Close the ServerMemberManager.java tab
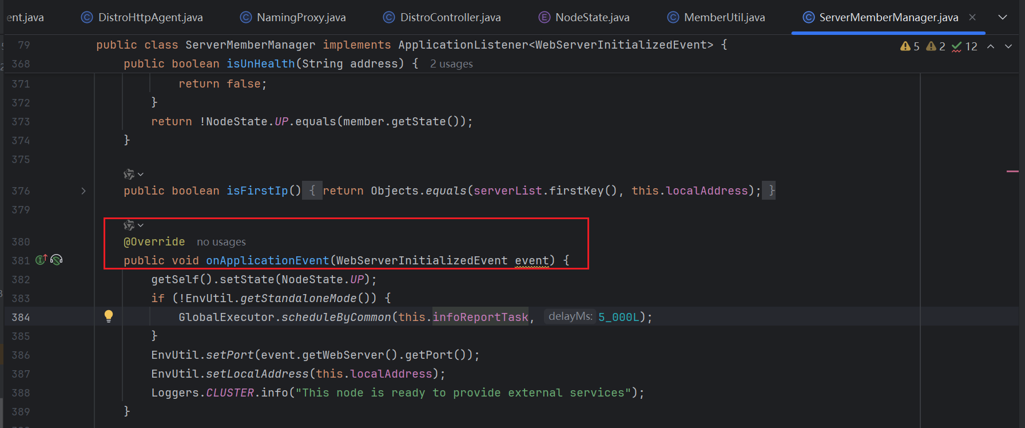Image resolution: width=1025 pixels, height=428 pixels. 972,17
